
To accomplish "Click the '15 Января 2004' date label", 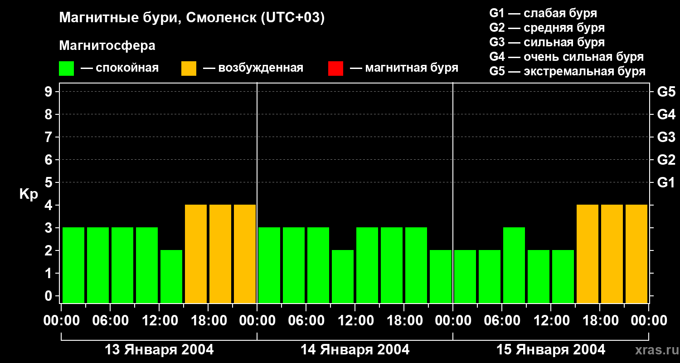I will [x=551, y=350].
